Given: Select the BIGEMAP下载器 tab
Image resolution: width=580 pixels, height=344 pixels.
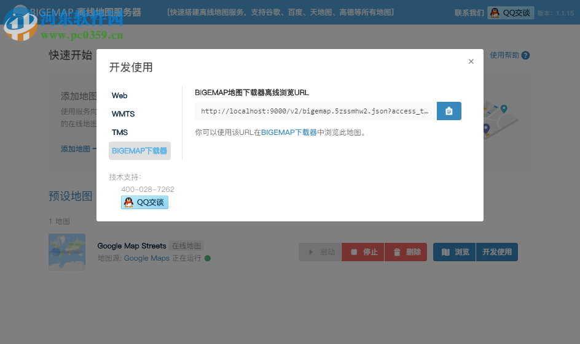Looking at the screenshot, I should (139, 151).
